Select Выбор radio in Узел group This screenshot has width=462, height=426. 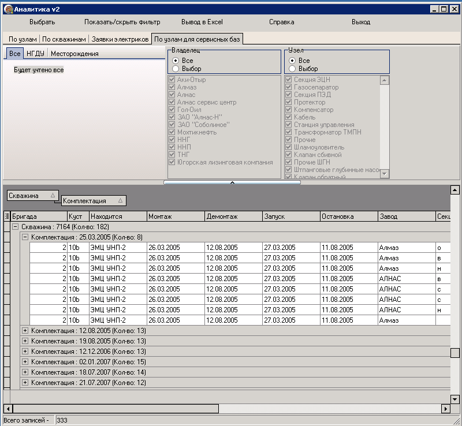[292, 69]
